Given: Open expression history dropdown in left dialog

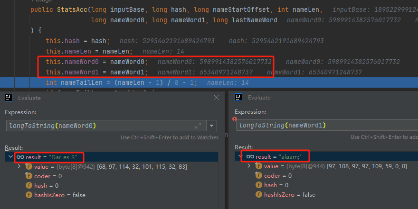Looking at the screenshot, I should (212, 126).
